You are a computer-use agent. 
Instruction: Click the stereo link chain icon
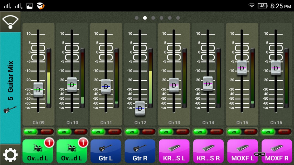point(259,154)
